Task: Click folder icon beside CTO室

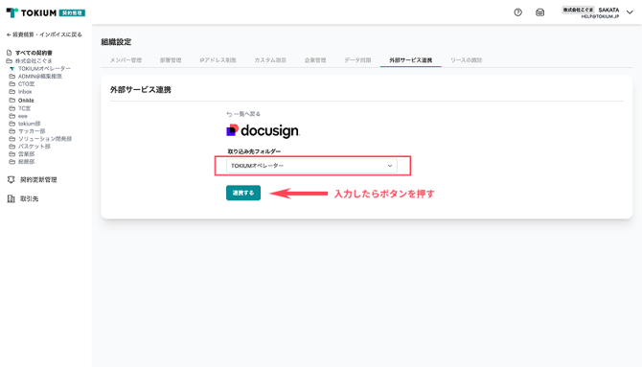Action: click(x=11, y=84)
